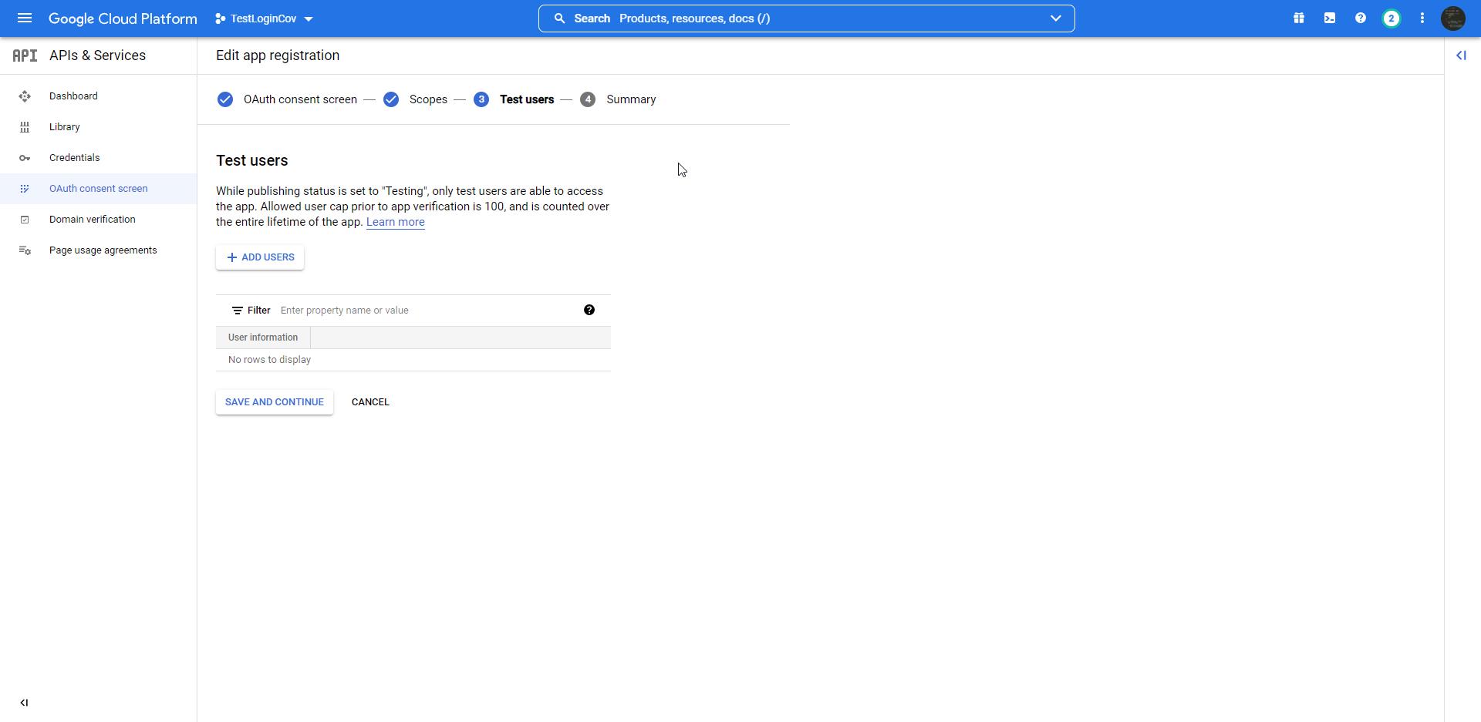
Task: Open the free trial gift icon
Action: pyautogui.click(x=1299, y=18)
